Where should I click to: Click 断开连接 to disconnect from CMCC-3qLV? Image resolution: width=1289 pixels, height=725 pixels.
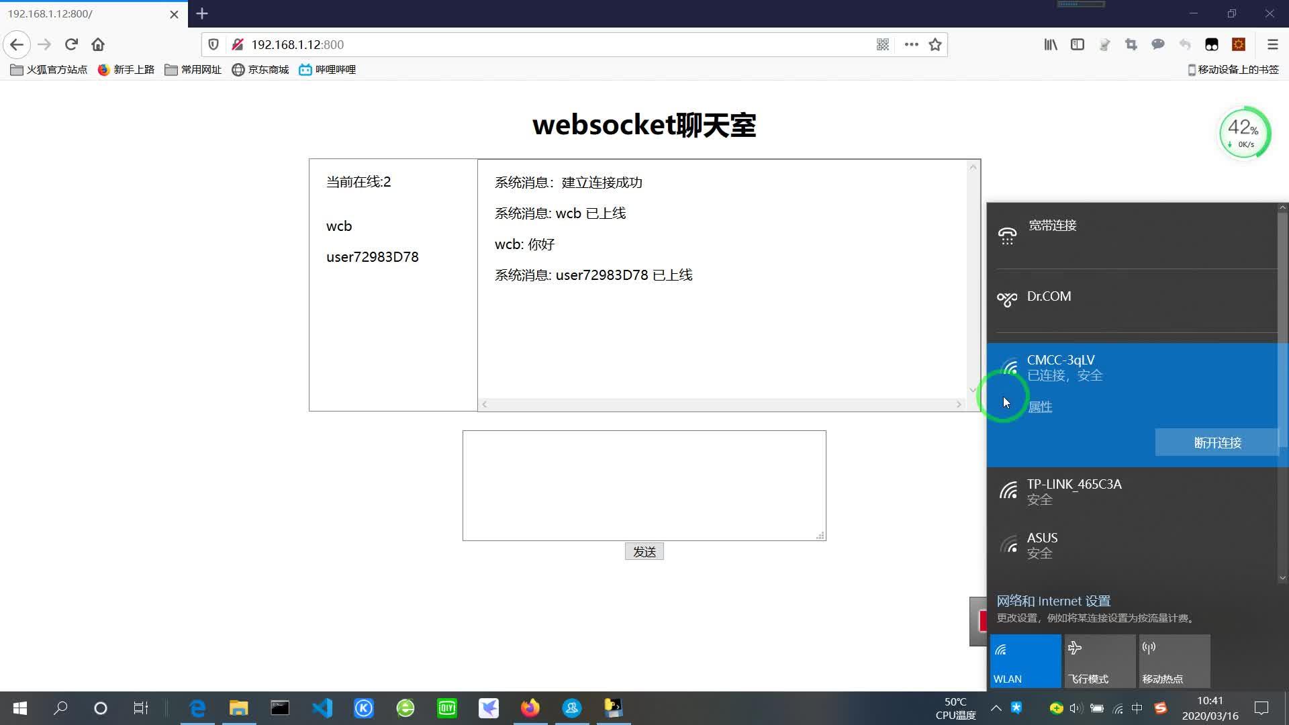[1218, 442]
